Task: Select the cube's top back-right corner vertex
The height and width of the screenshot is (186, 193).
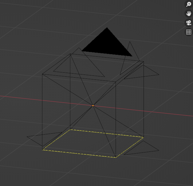Action: point(144,61)
